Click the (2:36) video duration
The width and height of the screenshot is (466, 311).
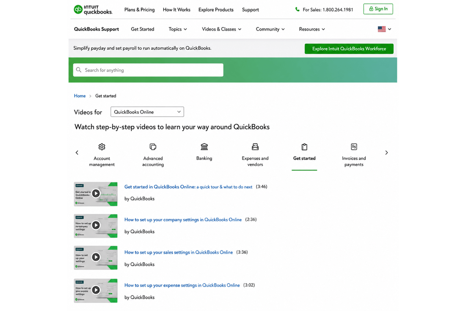(251, 219)
